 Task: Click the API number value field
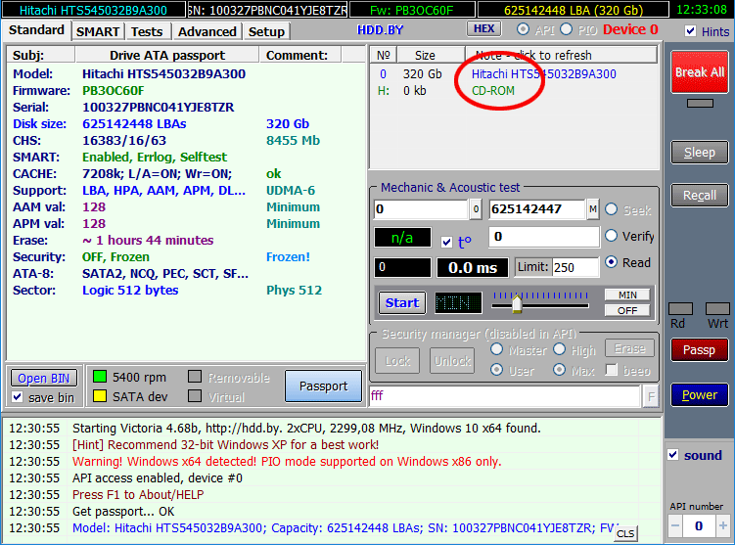[x=699, y=525]
